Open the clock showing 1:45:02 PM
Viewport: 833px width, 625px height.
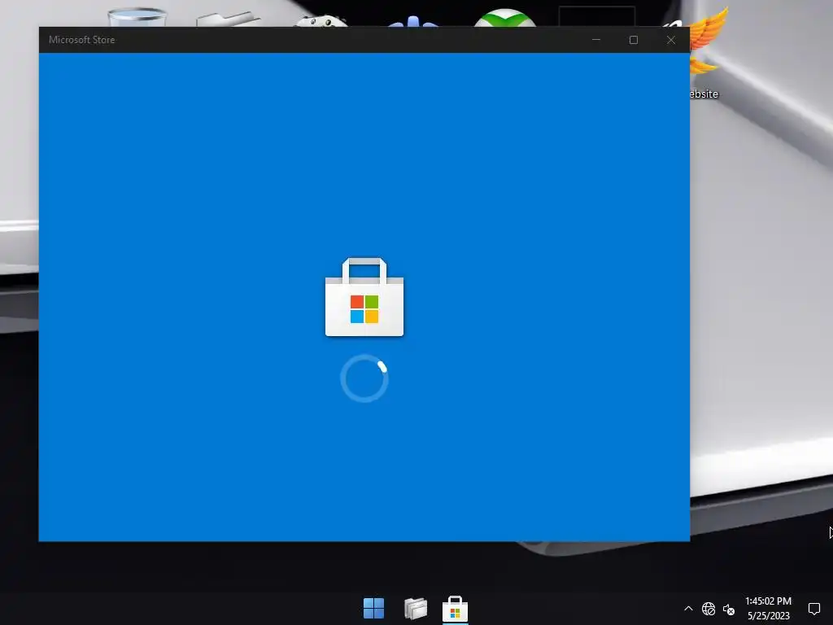[768, 608]
